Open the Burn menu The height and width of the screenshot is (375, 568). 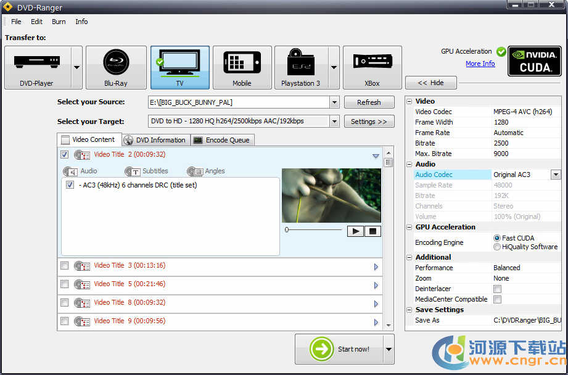pos(59,22)
